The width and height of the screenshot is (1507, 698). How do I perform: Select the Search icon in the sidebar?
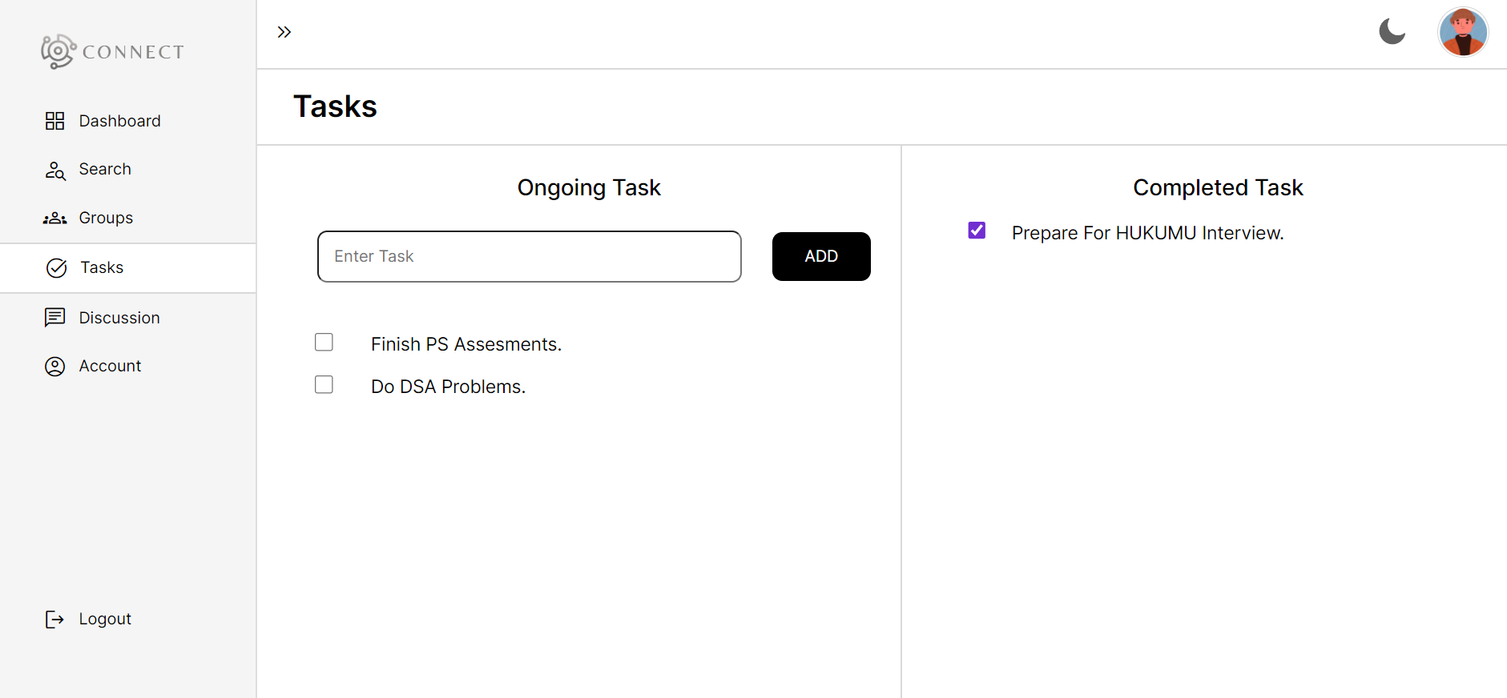(54, 170)
